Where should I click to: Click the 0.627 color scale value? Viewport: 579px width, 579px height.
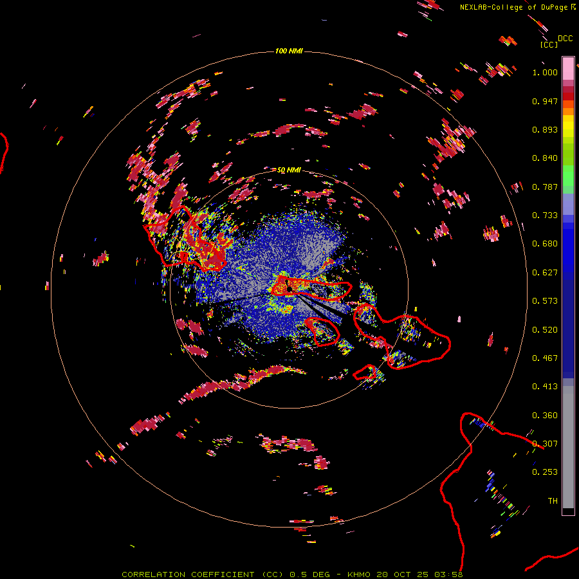pyautogui.click(x=545, y=273)
